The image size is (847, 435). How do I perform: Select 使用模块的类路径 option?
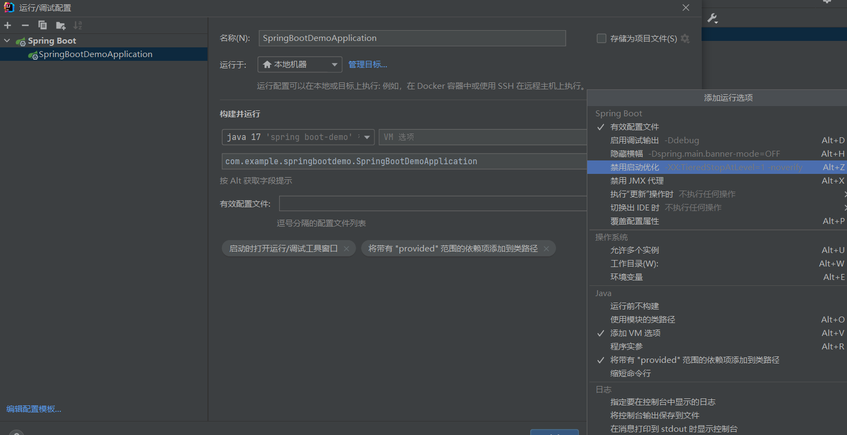pyautogui.click(x=717, y=320)
